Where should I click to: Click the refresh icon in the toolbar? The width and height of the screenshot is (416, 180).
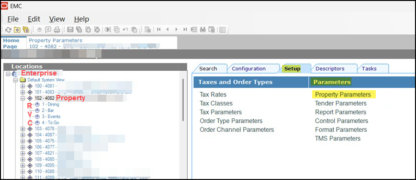[8, 30]
